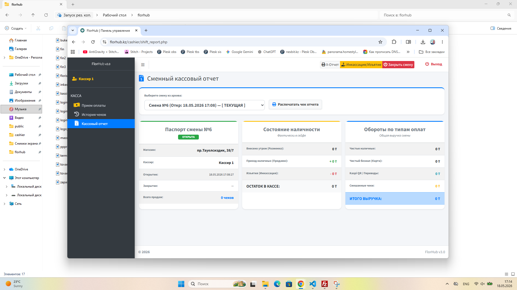Print report receipt with Распечатать чек отчета
The image size is (517, 290).
tap(295, 104)
